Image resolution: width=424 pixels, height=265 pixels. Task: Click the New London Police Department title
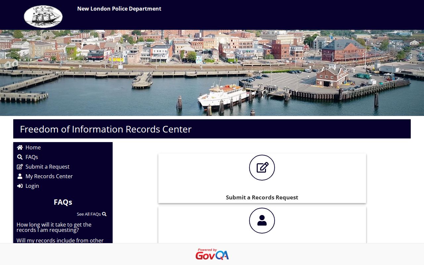coord(119,9)
